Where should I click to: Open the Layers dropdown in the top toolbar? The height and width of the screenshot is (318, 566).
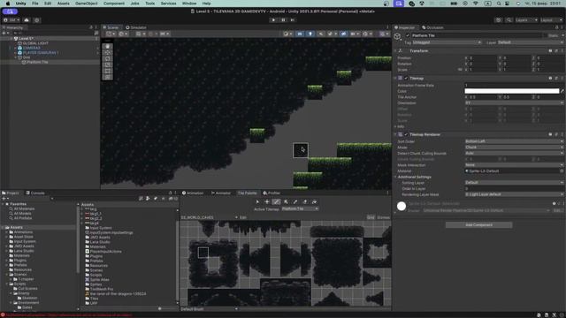pyautogui.click(x=526, y=20)
